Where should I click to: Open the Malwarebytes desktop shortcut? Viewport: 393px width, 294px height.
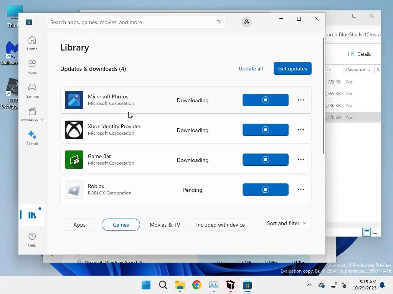(10, 53)
